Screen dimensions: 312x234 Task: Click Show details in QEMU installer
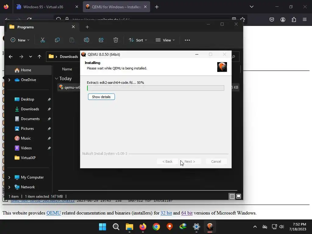click(101, 97)
